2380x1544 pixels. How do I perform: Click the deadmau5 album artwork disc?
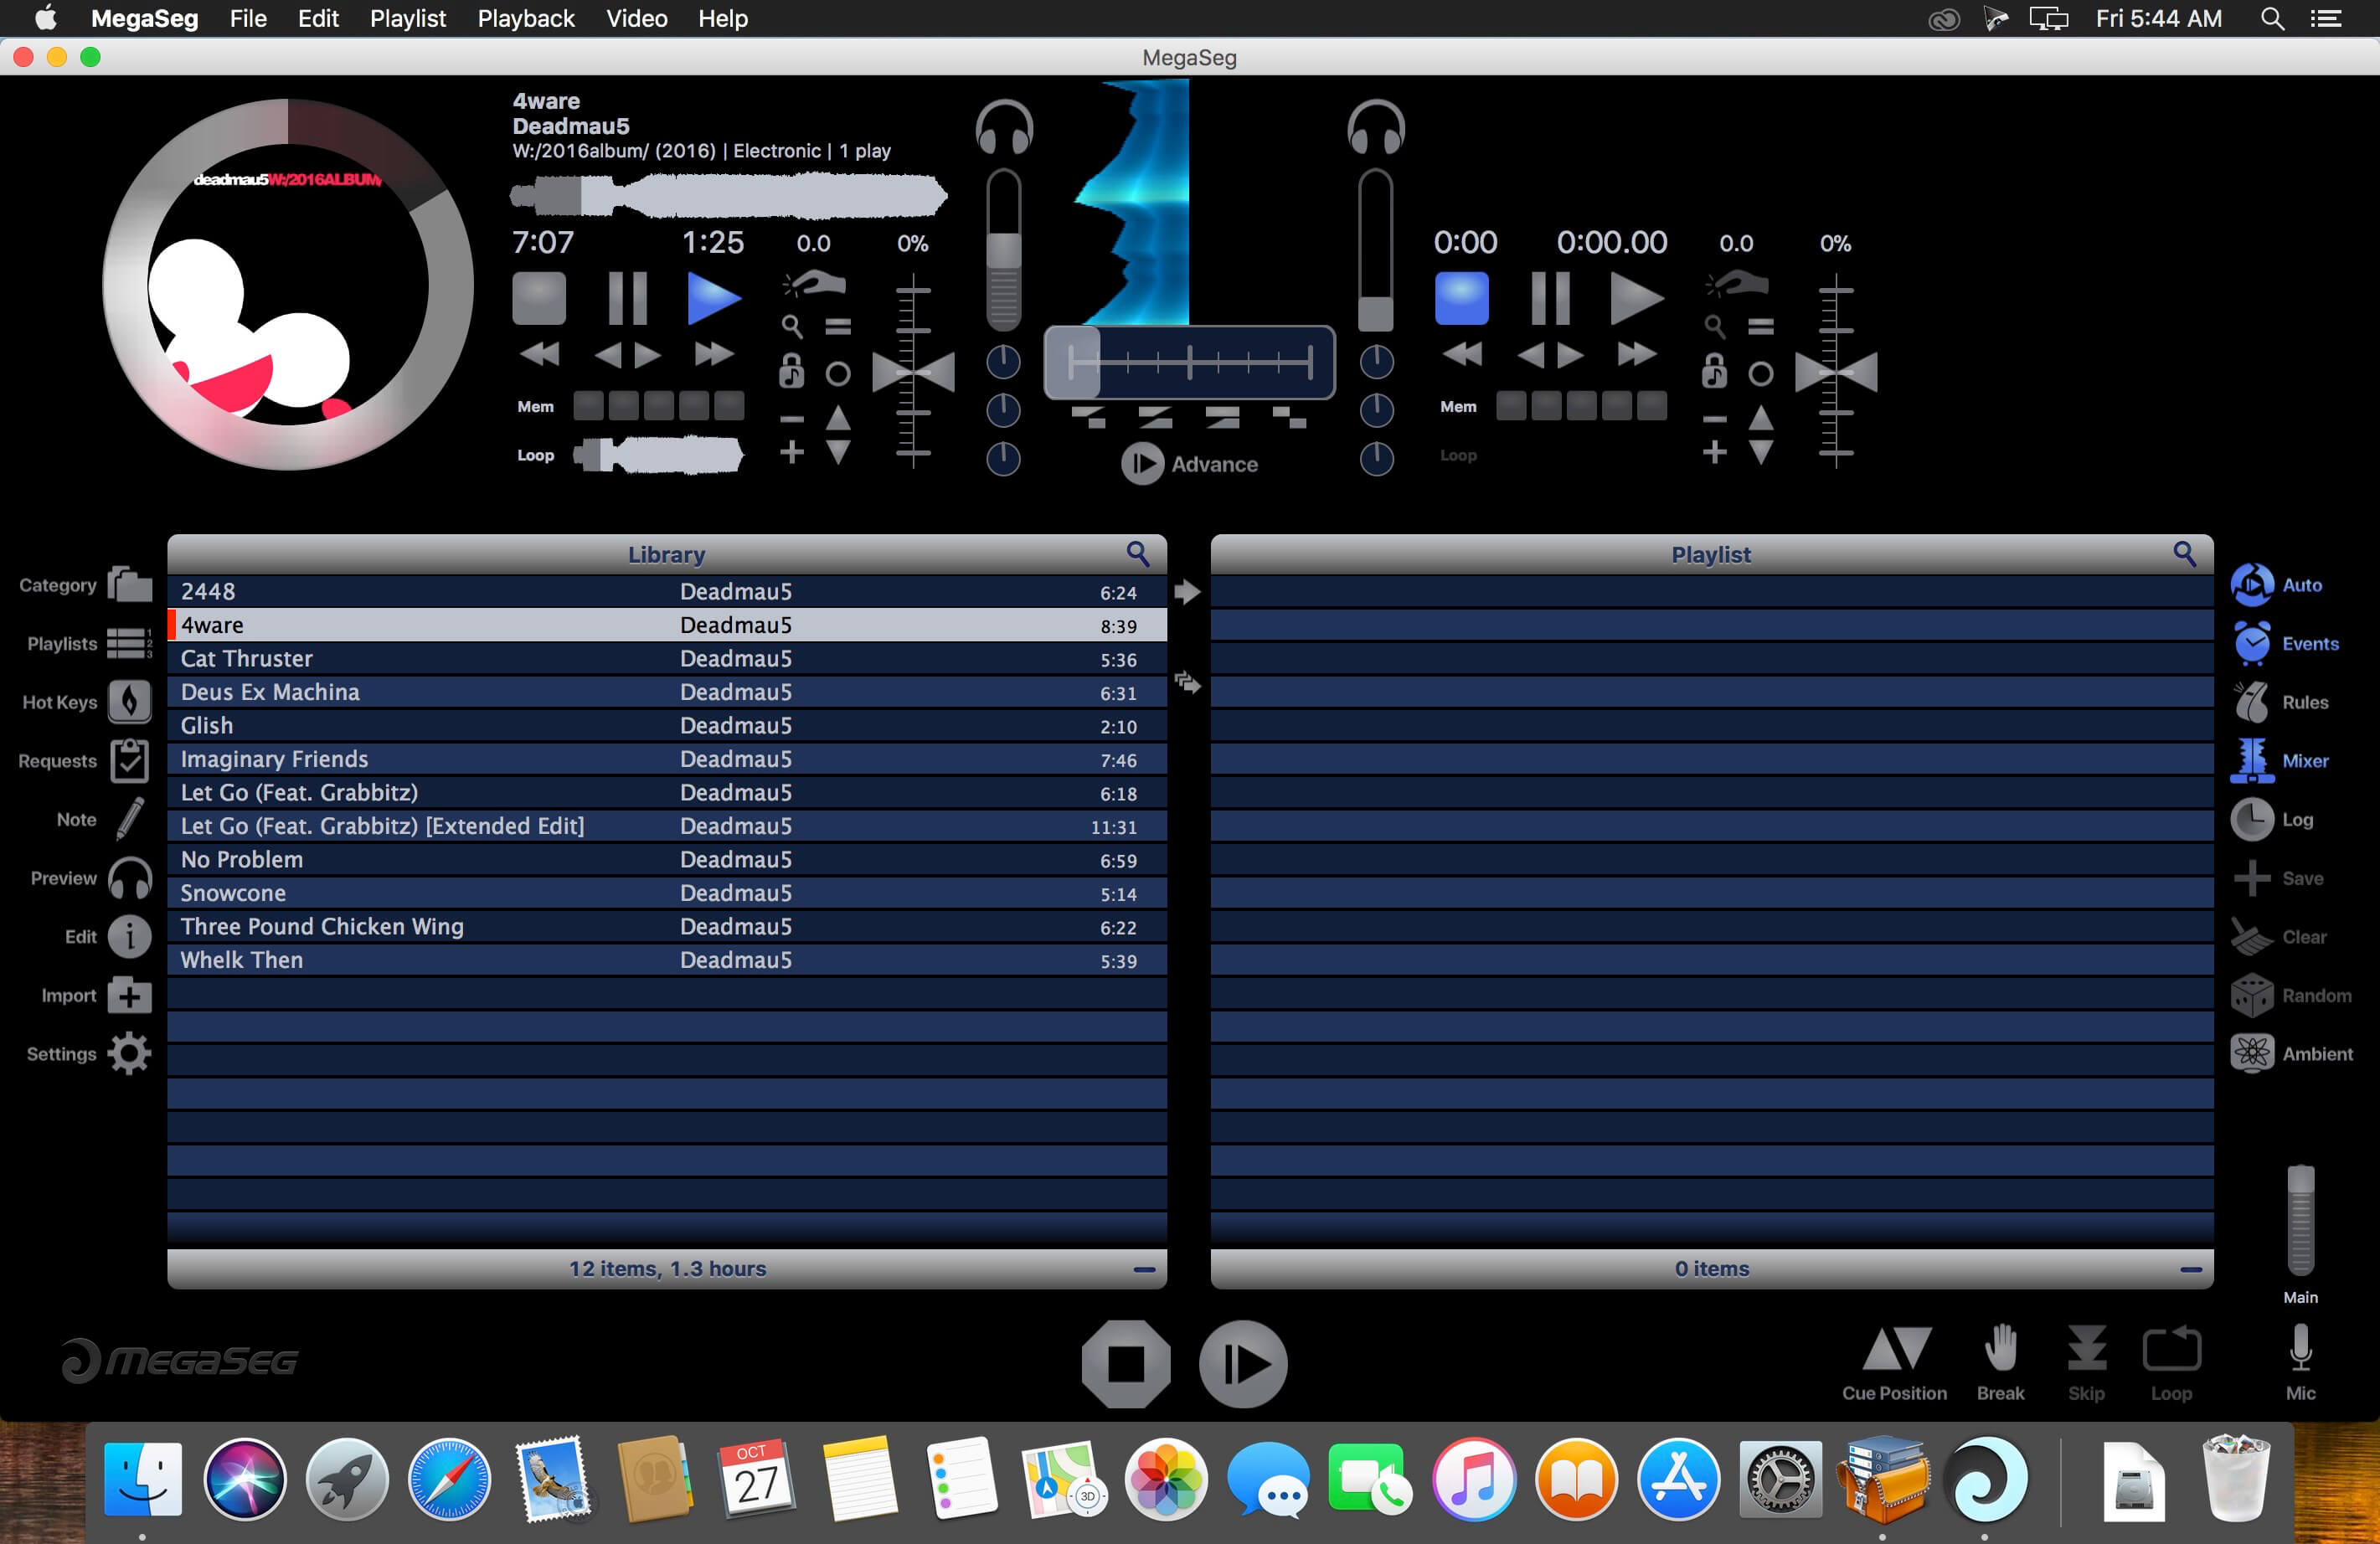[x=288, y=284]
